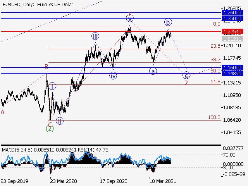
Task: Select the 100.0 Fibonacci level label
Action: click(x=214, y=117)
